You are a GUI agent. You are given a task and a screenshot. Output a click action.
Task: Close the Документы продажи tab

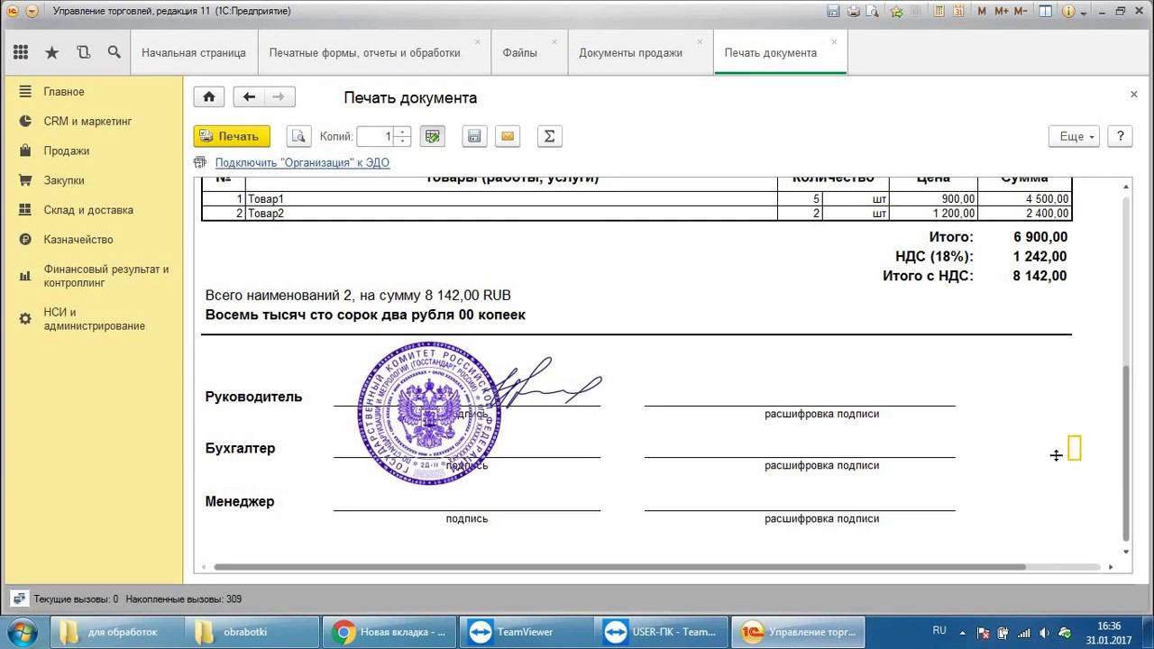pos(701,41)
